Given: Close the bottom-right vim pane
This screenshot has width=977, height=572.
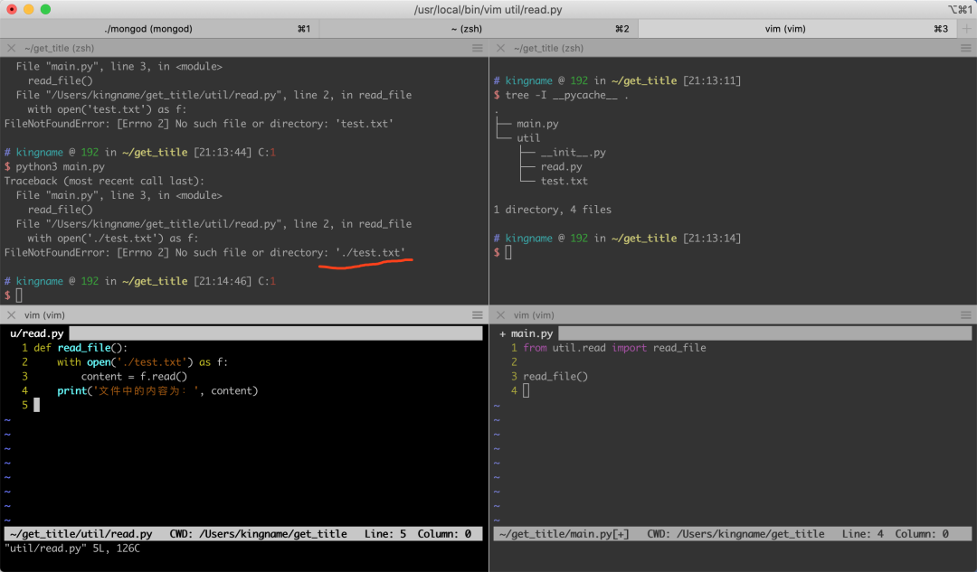Looking at the screenshot, I should [x=500, y=315].
